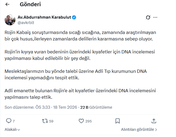176x137 pixels.
Task: Click the Son düzenleme timestamp
Action: 41,107
